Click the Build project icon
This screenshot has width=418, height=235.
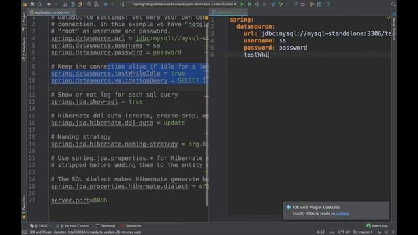(122, 5)
